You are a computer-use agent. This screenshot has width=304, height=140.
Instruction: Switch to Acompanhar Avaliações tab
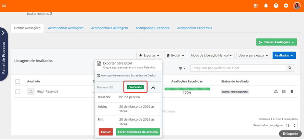[x=66, y=28]
